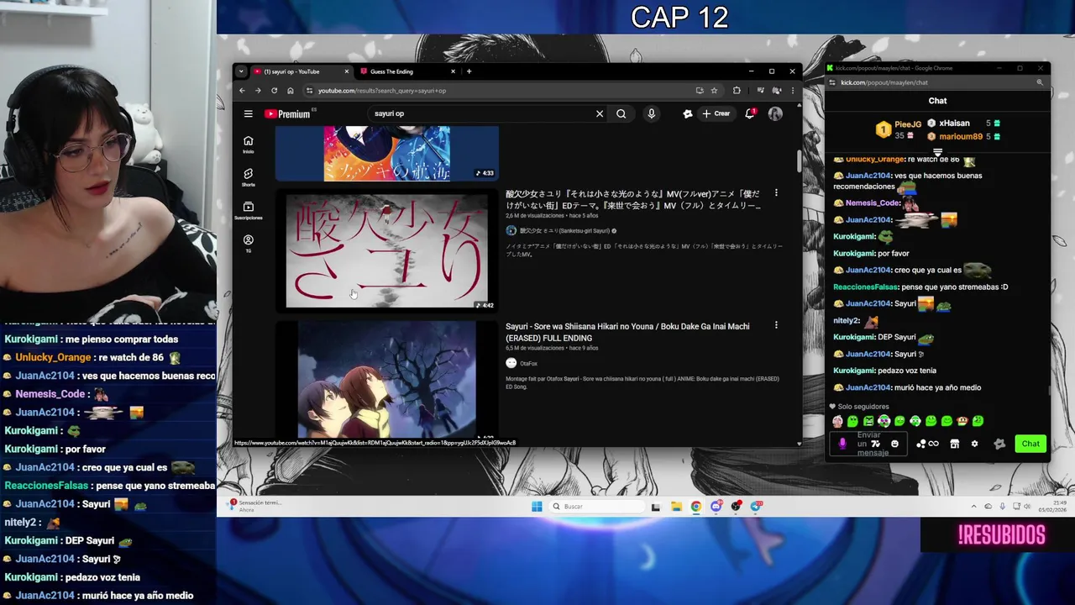Switch to 'Guess The Ending' tab
1075x605 pixels.
[406, 71]
